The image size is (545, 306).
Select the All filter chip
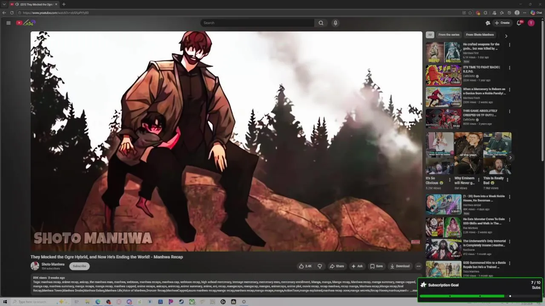430,35
